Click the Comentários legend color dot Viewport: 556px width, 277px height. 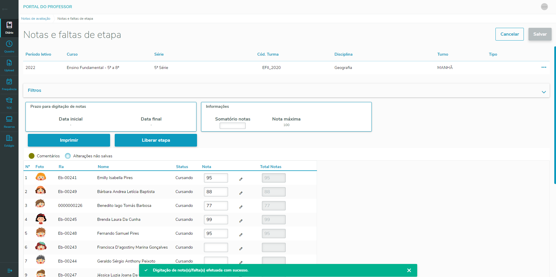pyautogui.click(x=32, y=156)
